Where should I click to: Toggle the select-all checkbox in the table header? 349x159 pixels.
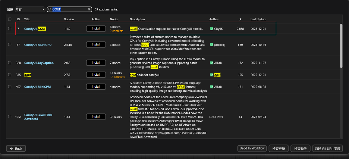(10, 19)
